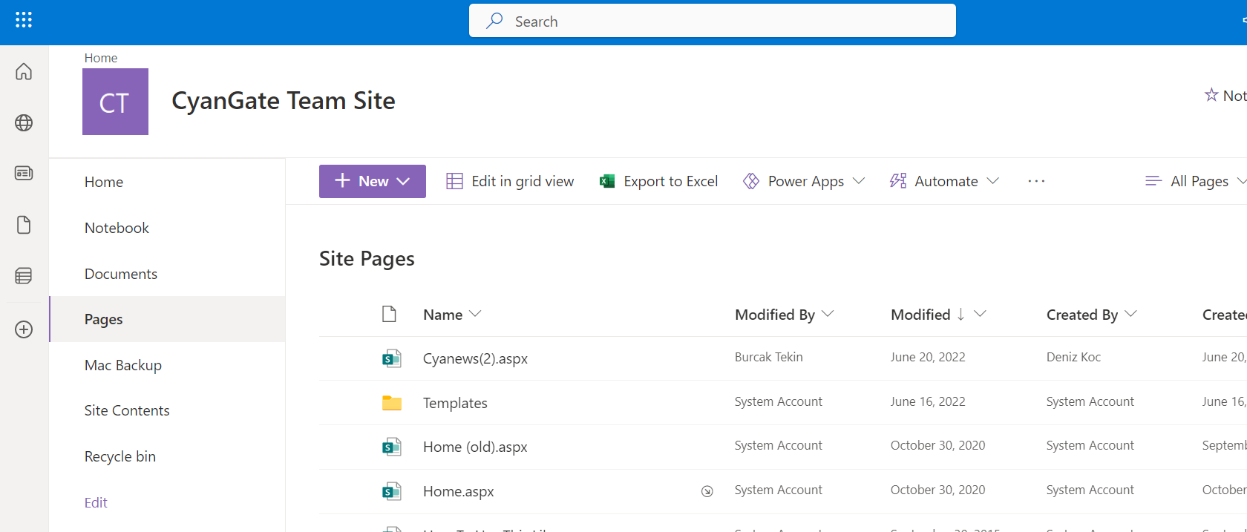The width and height of the screenshot is (1247, 532).
Task: Select Documents in the site navigation
Action: click(121, 274)
